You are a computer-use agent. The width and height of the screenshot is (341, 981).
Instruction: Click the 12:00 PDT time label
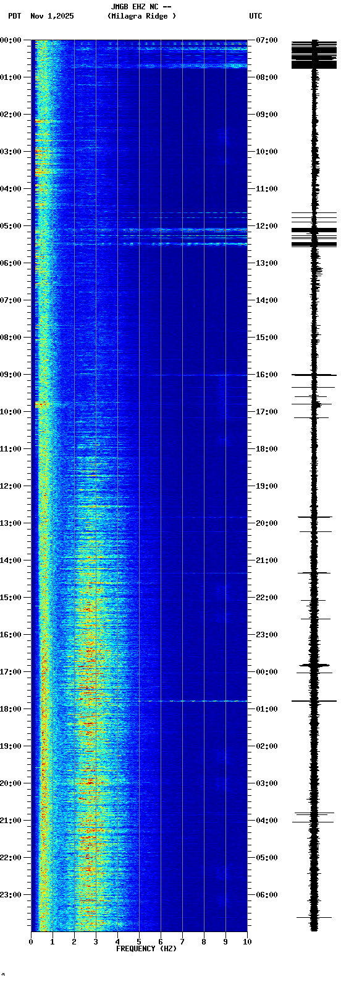(x=11, y=486)
